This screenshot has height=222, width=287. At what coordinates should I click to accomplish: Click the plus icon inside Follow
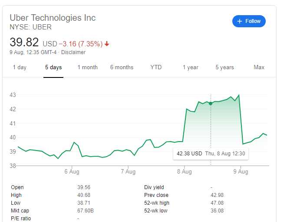point(239,21)
